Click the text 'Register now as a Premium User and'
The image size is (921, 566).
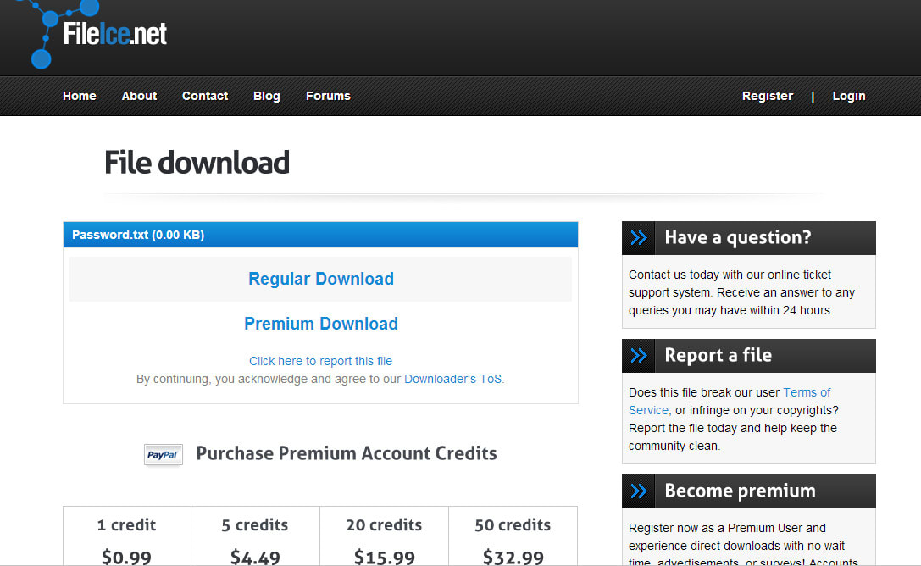727,528
